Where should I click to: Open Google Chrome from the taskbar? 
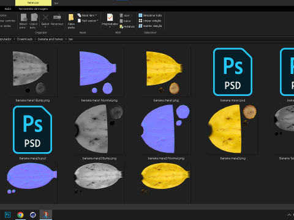click(x=20, y=215)
